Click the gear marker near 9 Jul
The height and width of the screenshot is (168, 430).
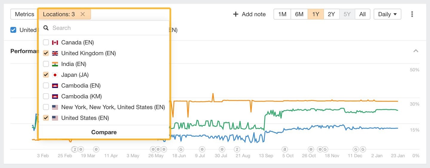click(x=202, y=149)
